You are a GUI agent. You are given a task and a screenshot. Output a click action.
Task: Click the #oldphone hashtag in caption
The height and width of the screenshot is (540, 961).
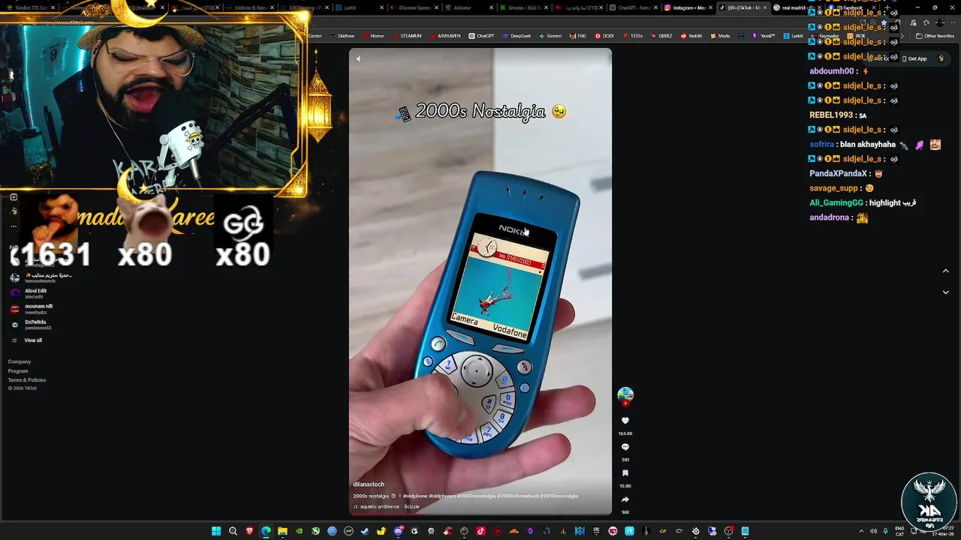pos(415,496)
